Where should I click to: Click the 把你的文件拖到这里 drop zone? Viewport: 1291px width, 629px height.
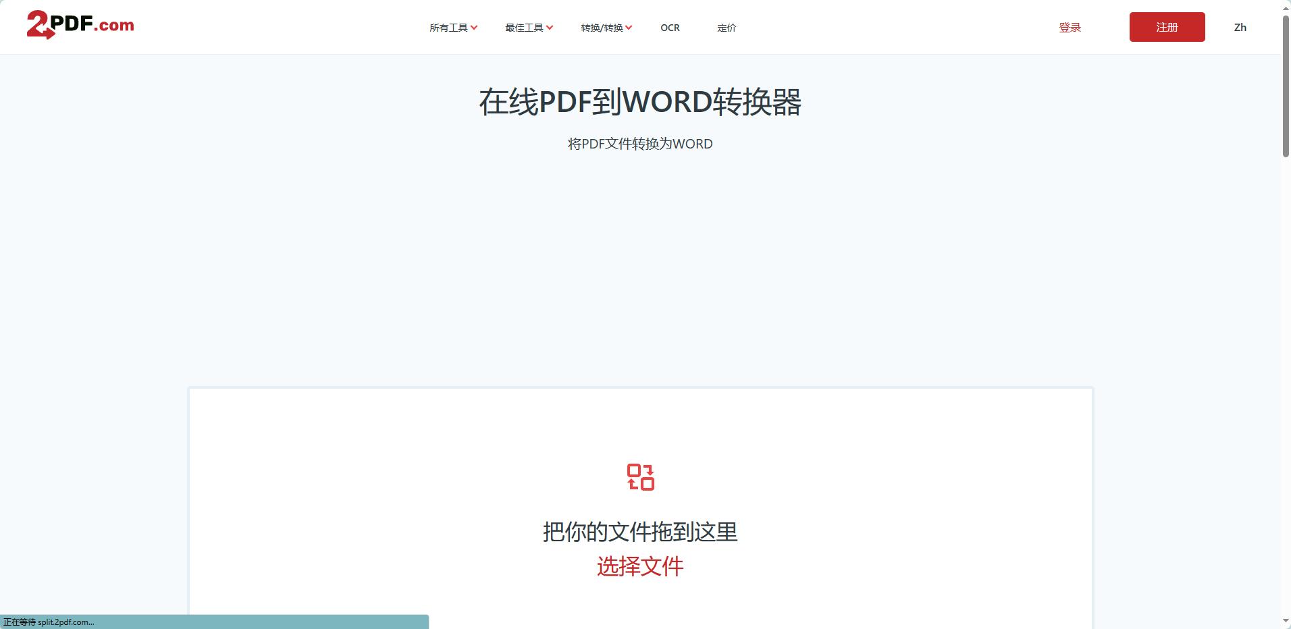(640, 532)
